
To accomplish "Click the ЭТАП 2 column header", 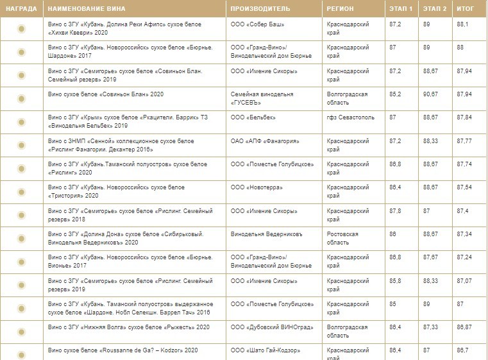I will pyautogui.click(x=435, y=9).
